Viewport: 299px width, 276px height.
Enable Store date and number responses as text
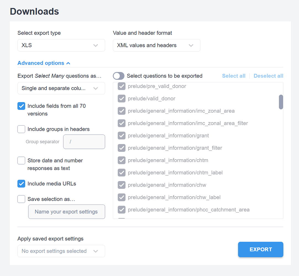click(x=21, y=160)
